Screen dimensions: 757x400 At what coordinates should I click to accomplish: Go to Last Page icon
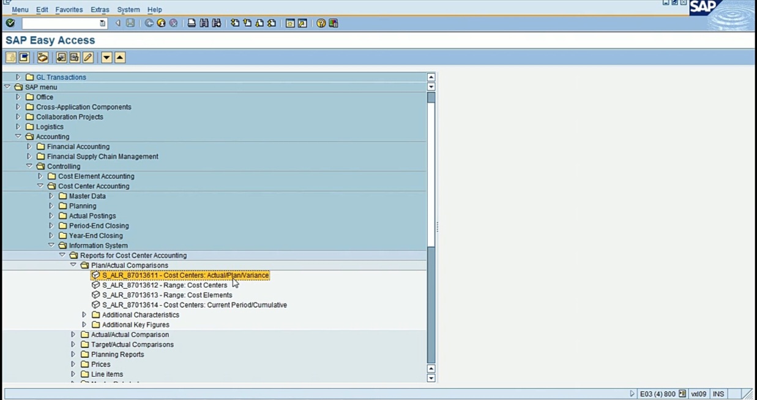[x=272, y=23]
